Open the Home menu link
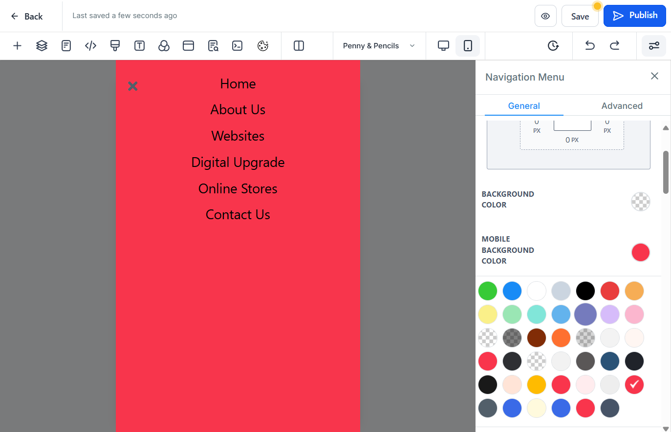Screen dimensions: 671x432 (238, 84)
